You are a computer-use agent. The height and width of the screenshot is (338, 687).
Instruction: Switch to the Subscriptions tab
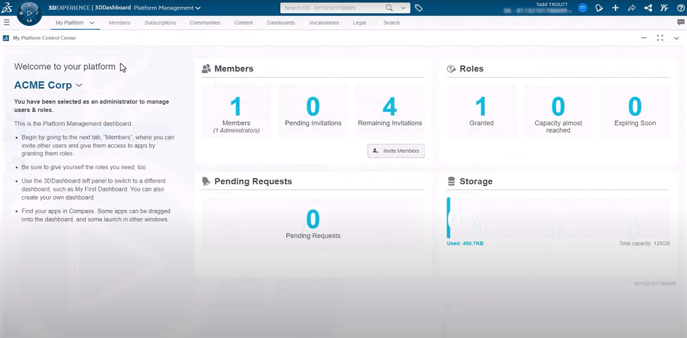[160, 22]
